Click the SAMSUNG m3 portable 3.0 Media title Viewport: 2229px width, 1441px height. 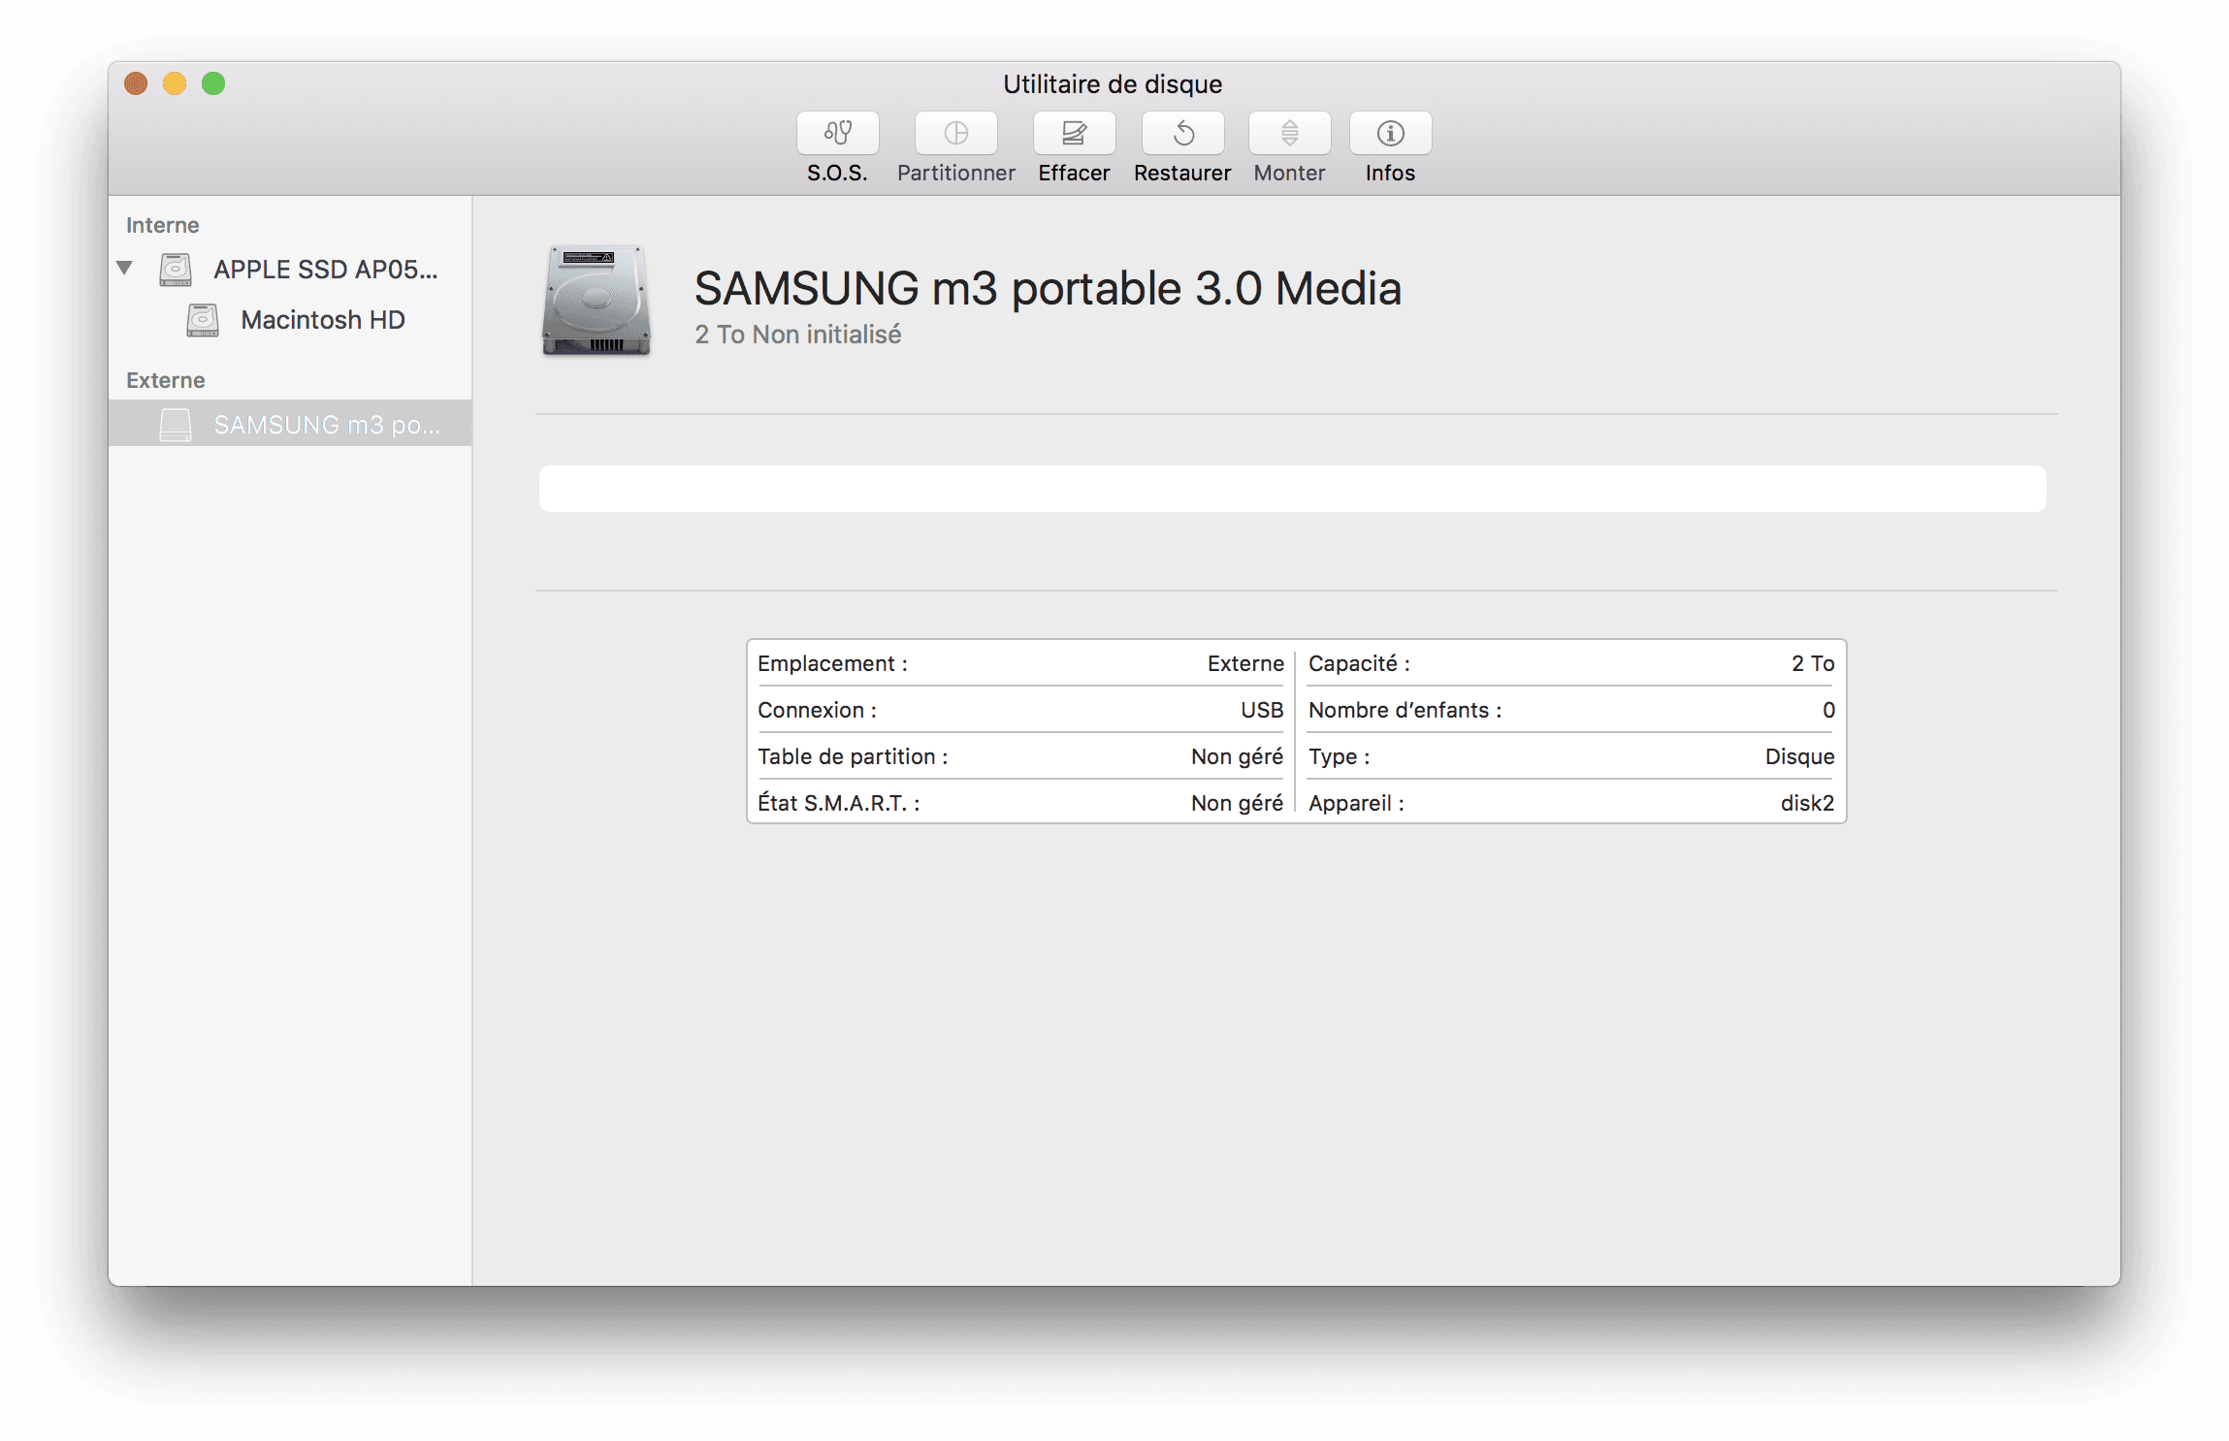click(1048, 288)
